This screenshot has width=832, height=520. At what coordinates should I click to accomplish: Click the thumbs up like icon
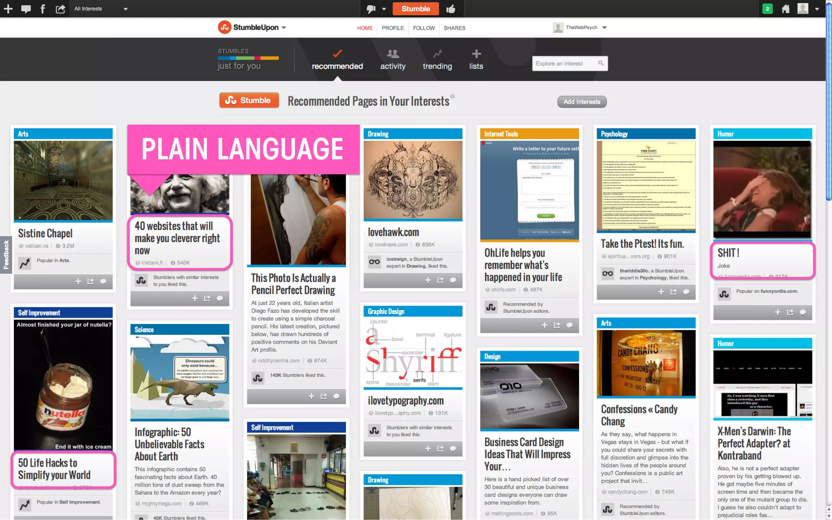pyautogui.click(x=451, y=9)
